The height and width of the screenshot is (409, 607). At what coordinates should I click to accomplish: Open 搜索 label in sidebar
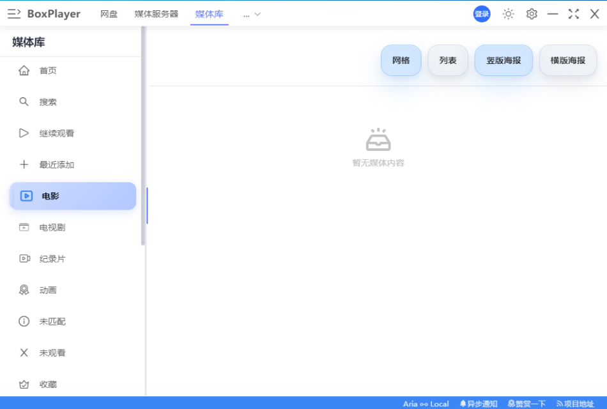[48, 102]
